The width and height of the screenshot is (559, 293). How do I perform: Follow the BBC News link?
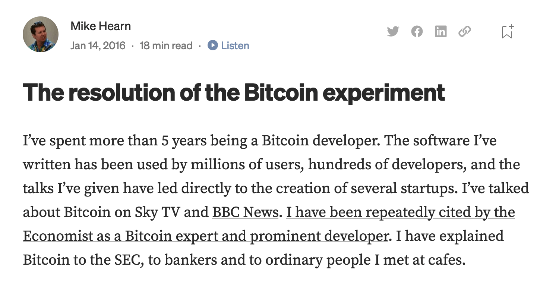[x=245, y=212]
